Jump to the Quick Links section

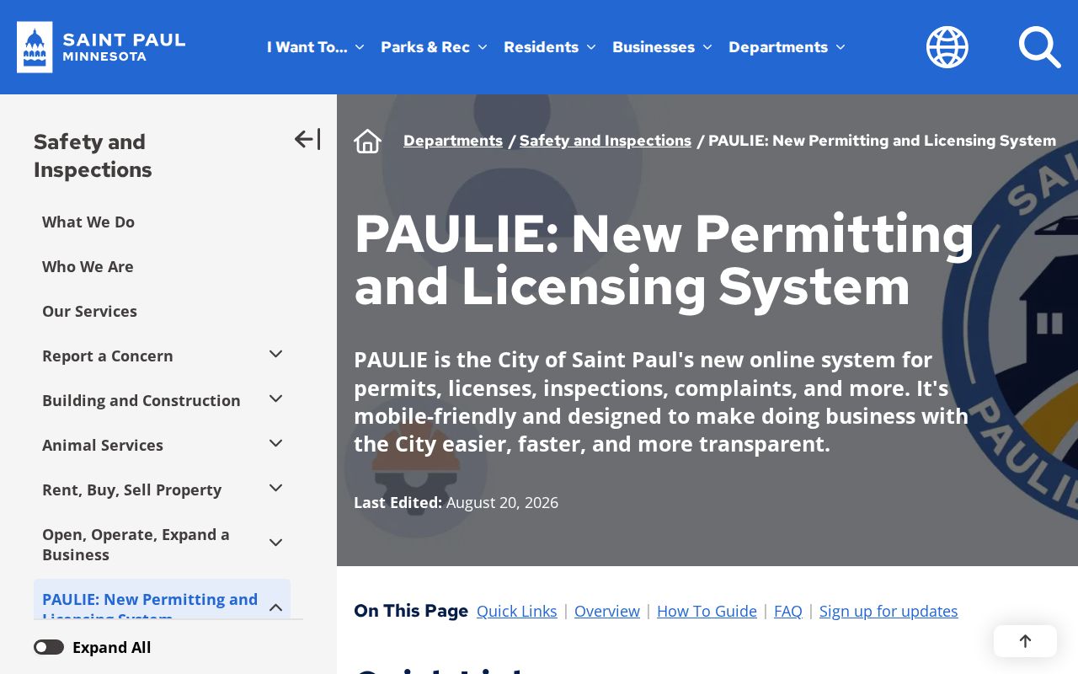coord(517,611)
